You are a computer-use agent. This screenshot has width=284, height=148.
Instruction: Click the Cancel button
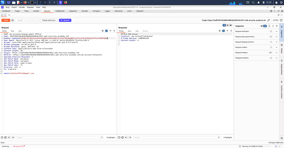[x=20, y=20]
